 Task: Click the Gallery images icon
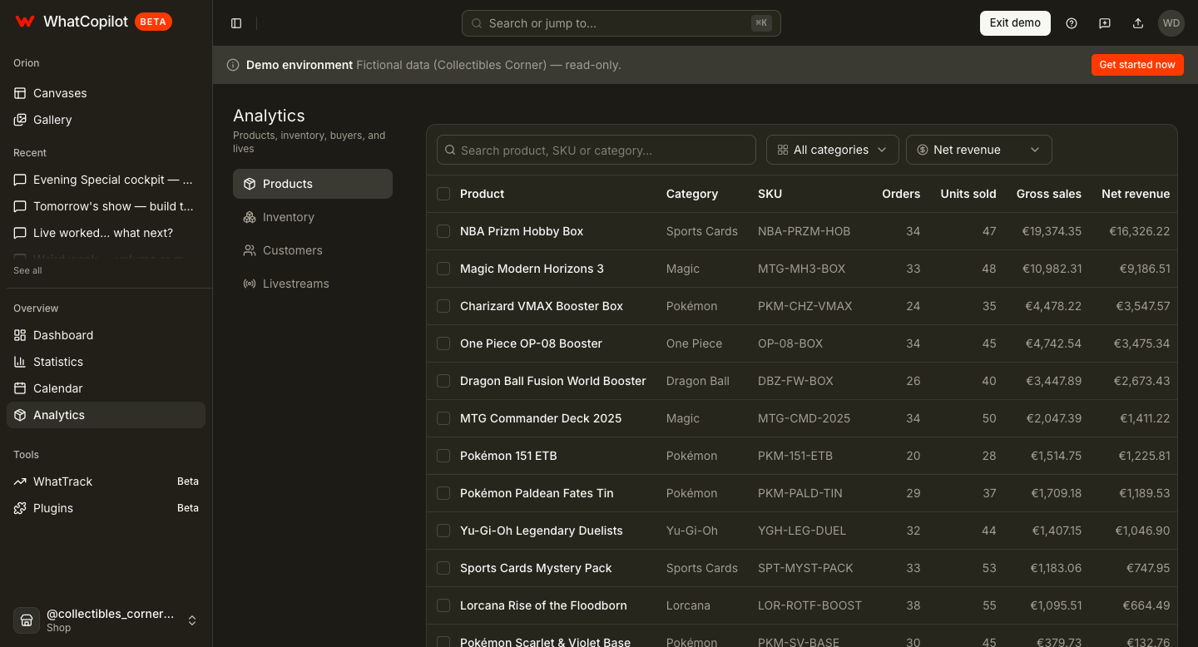[x=20, y=120]
